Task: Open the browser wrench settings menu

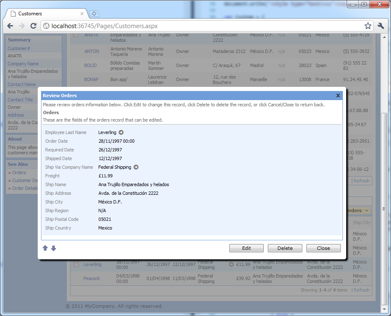Action: [381, 26]
